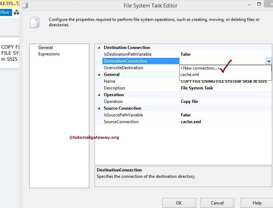
Task: Click the File System Task description value
Action: pyautogui.click(x=197, y=88)
